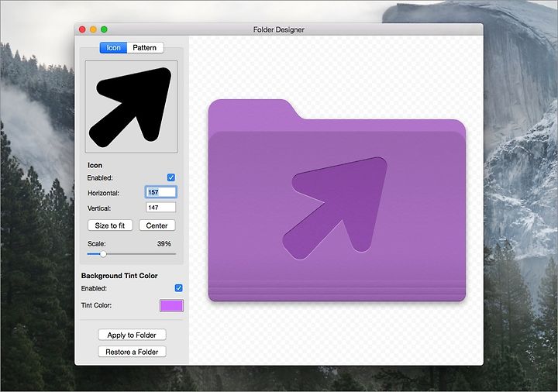Click the 39% scale value text
The width and height of the screenshot is (558, 392).
(164, 244)
